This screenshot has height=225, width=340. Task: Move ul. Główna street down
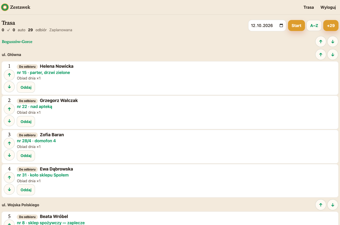click(333, 54)
